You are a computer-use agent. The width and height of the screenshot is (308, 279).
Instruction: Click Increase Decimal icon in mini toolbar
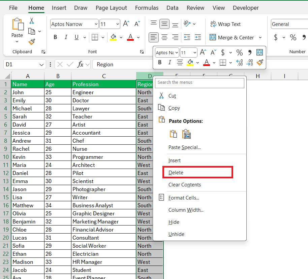(x=240, y=62)
